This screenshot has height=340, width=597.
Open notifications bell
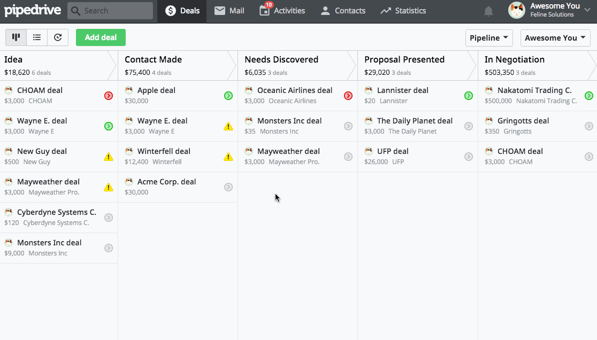(488, 11)
